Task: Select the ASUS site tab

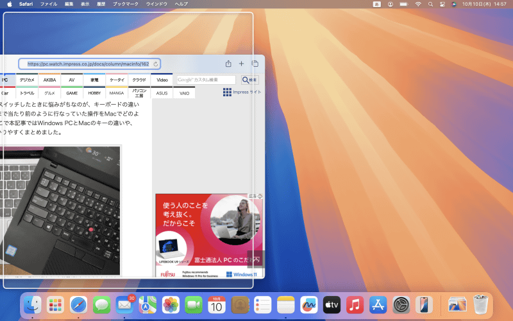Action: 162,92
